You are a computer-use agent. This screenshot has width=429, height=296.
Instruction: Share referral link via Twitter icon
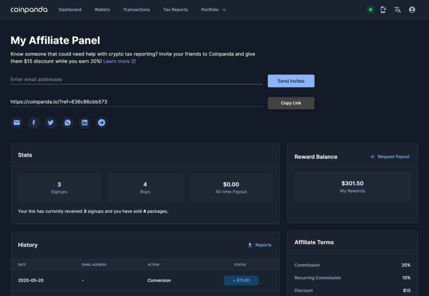pyautogui.click(x=51, y=122)
